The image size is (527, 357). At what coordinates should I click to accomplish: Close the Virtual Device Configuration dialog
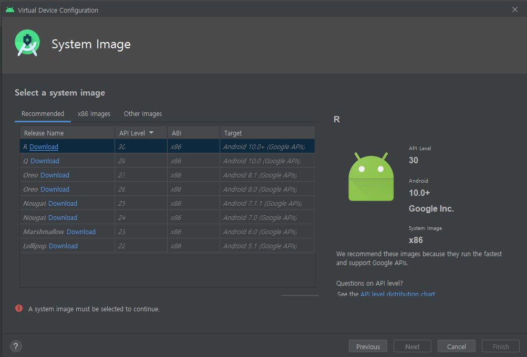[514, 9]
